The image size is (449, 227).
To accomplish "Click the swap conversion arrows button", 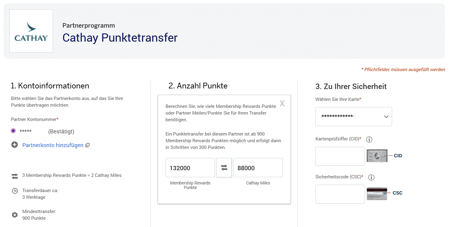I will click(x=224, y=167).
